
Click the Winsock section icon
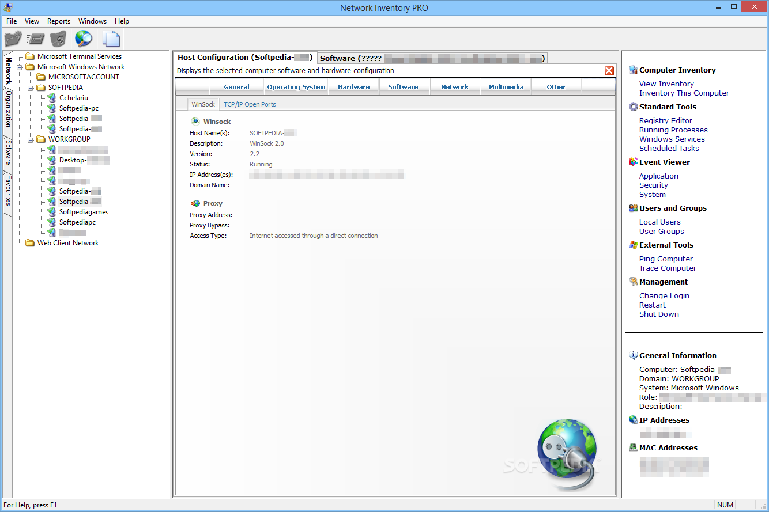[x=195, y=121]
